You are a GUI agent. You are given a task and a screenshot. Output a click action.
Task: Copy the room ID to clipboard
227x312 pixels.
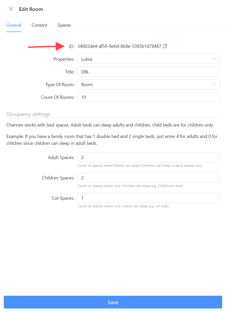165,46
